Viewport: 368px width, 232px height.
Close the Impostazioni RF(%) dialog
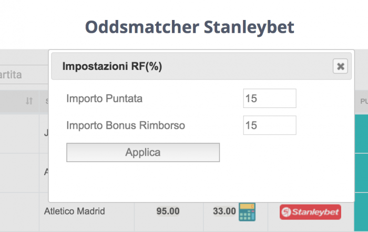coord(340,66)
